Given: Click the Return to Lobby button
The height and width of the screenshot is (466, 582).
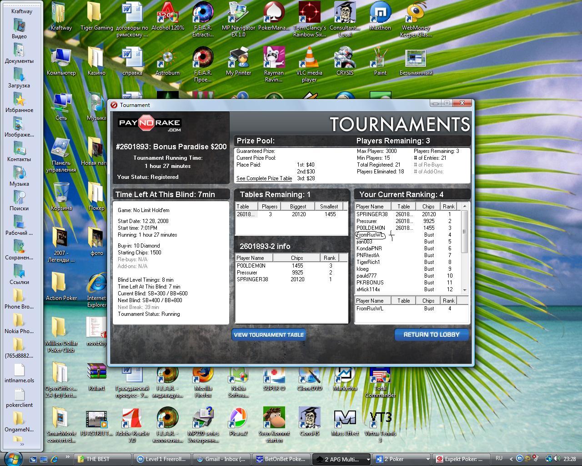Looking at the screenshot, I should tap(431, 334).
